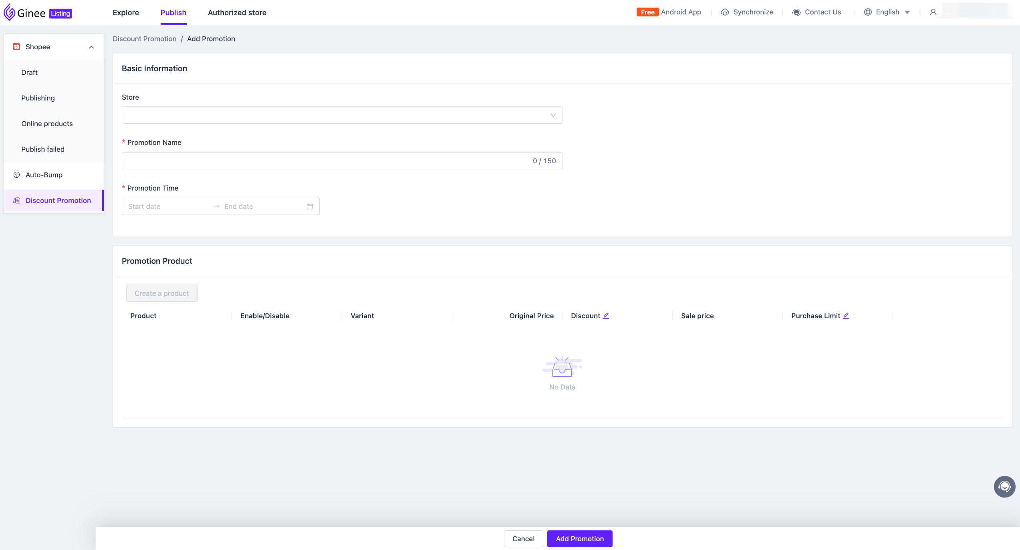This screenshot has height=550, width=1020.
Task: Click the Auto-Bump clock icon
Action: pos(16,175)
